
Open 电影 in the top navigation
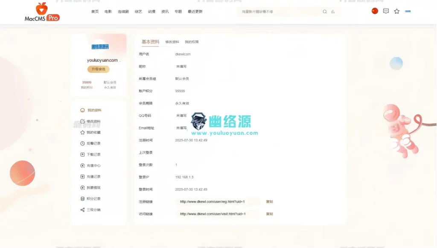point(108,12)
